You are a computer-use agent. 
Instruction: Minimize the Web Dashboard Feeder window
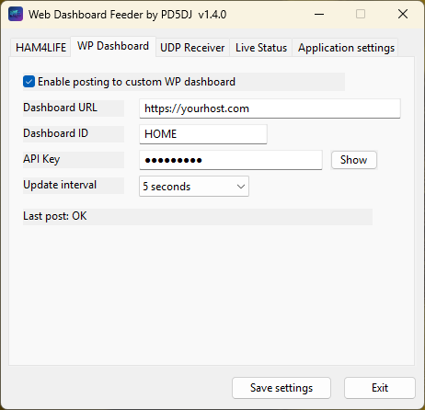(x=319, y=14)
